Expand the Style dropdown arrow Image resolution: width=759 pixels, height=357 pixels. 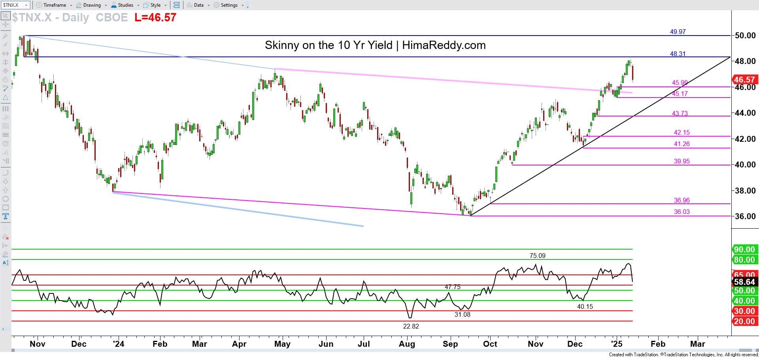(x=166, y=5)
